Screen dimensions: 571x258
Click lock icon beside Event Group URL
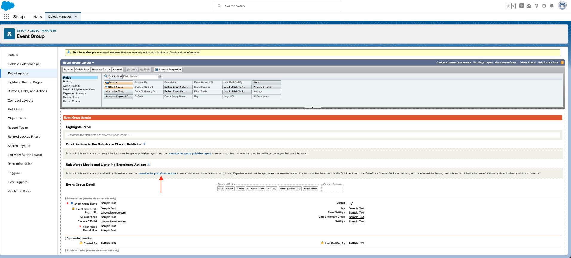(73, 208)
